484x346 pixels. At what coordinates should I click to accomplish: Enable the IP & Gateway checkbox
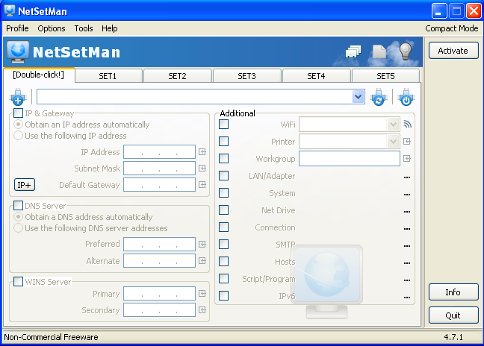[18, 113]
